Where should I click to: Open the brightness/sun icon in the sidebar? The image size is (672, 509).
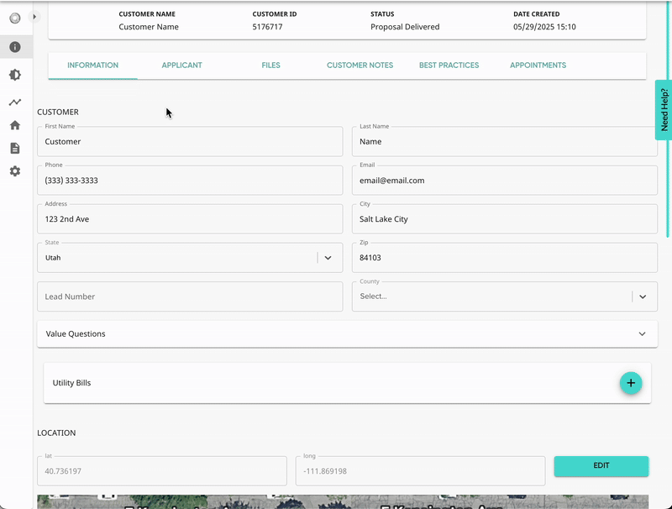tap(15, 75)
